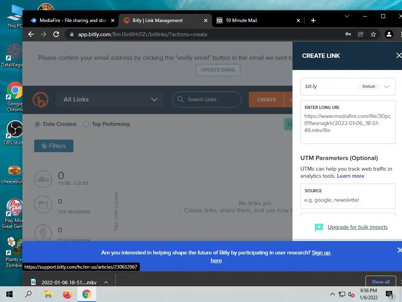Screen dimensions: 402x302
Task: Open the Windows Start menu
Action: [x=9, y=294]
